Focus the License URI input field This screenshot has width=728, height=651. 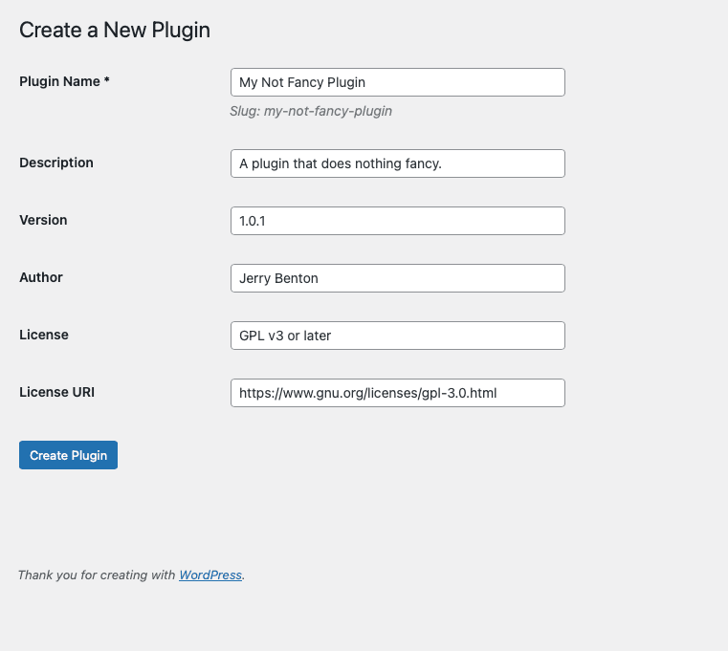397,393
